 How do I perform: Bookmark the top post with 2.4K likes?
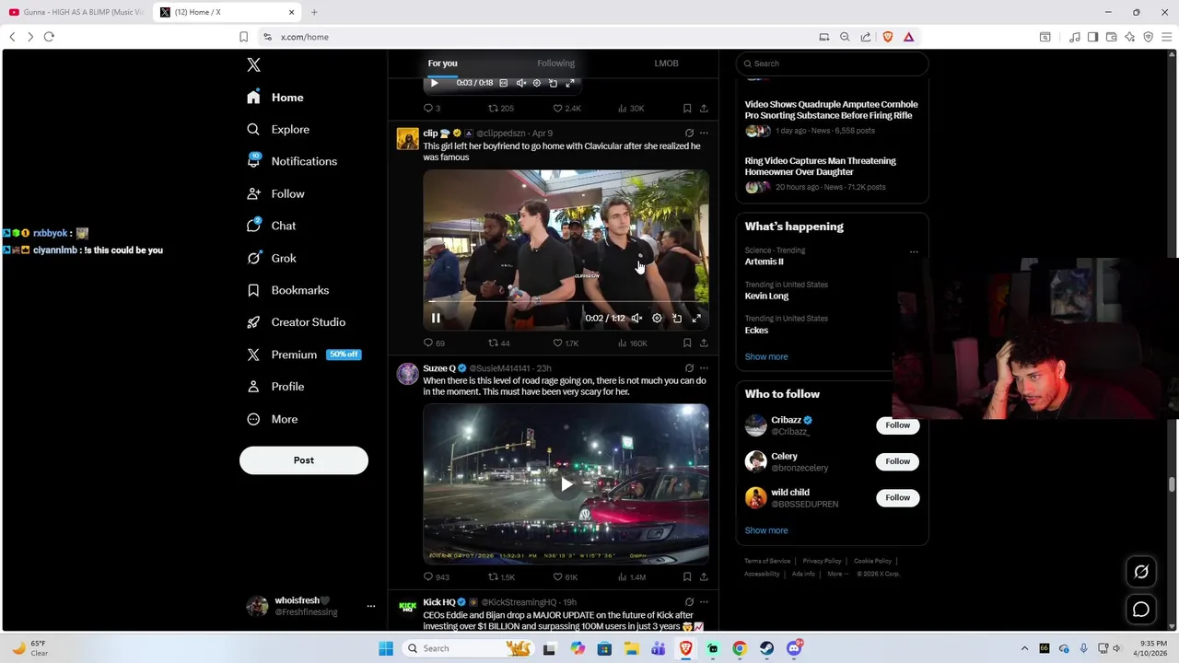[x=687, y=108]
